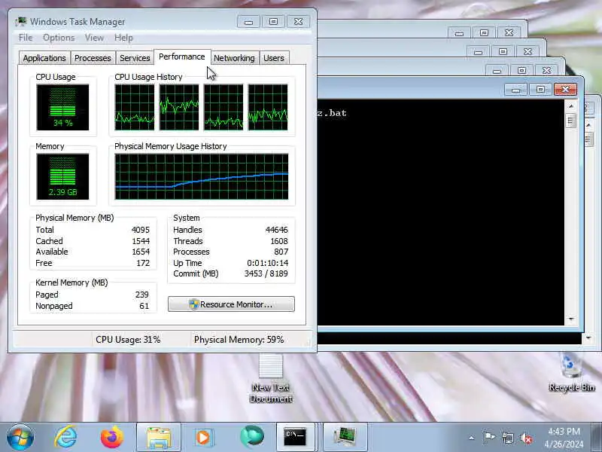Click the Physical Memory Usage History graph
602x452 pixels.
click(x=202, y=176)
